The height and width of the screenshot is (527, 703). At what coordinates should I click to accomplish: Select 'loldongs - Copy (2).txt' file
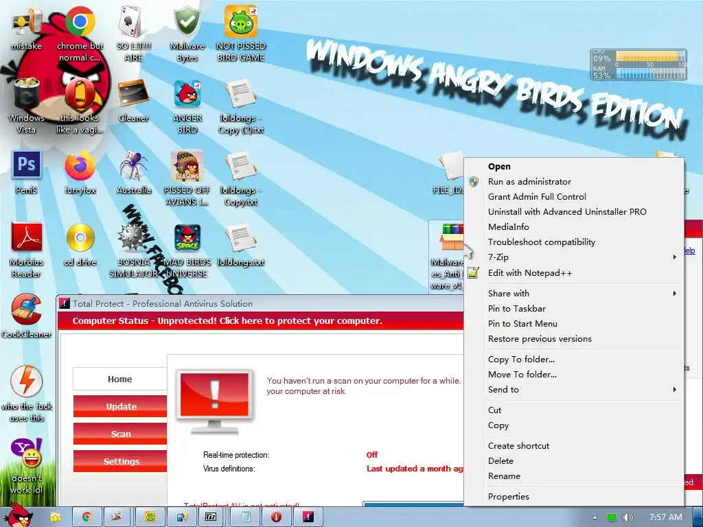pyautogui.click(x=241, y=105)
